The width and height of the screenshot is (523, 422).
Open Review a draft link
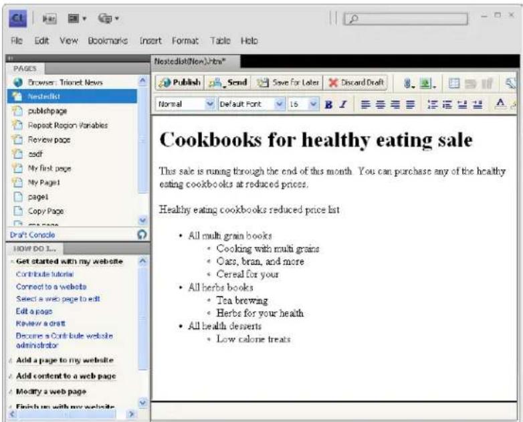pyautogui.click(x=40, y=324)
